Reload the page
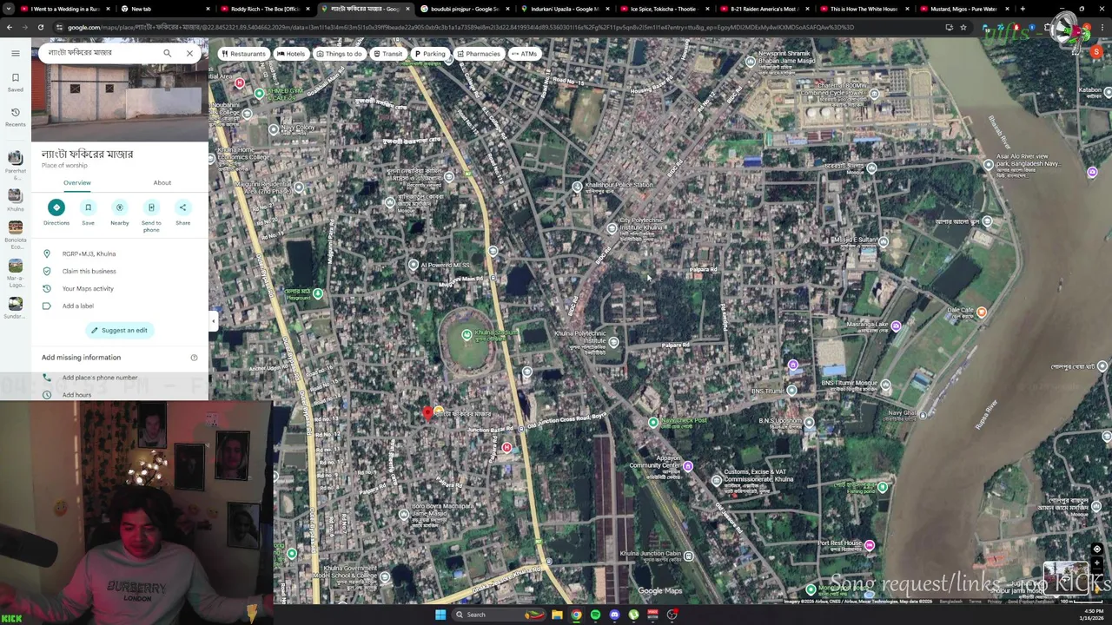 tap(40, 27)
